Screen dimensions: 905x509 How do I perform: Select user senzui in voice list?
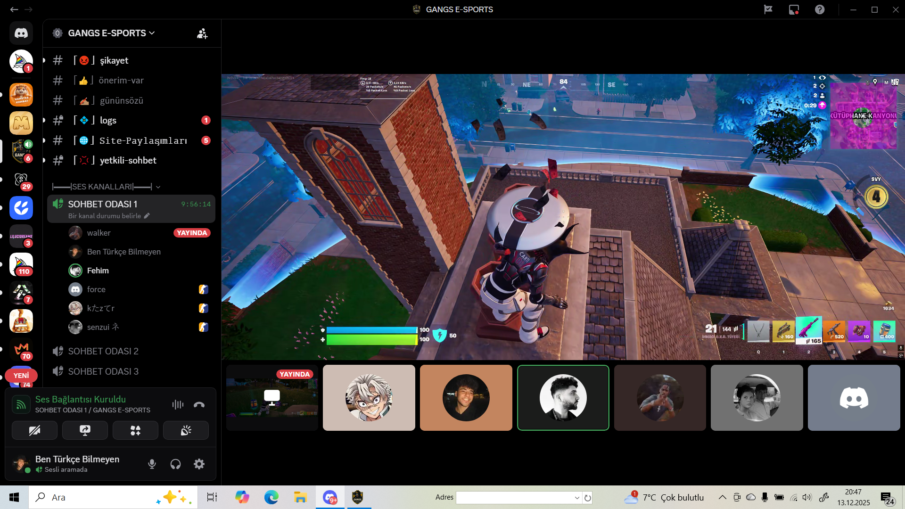point(140,327)
